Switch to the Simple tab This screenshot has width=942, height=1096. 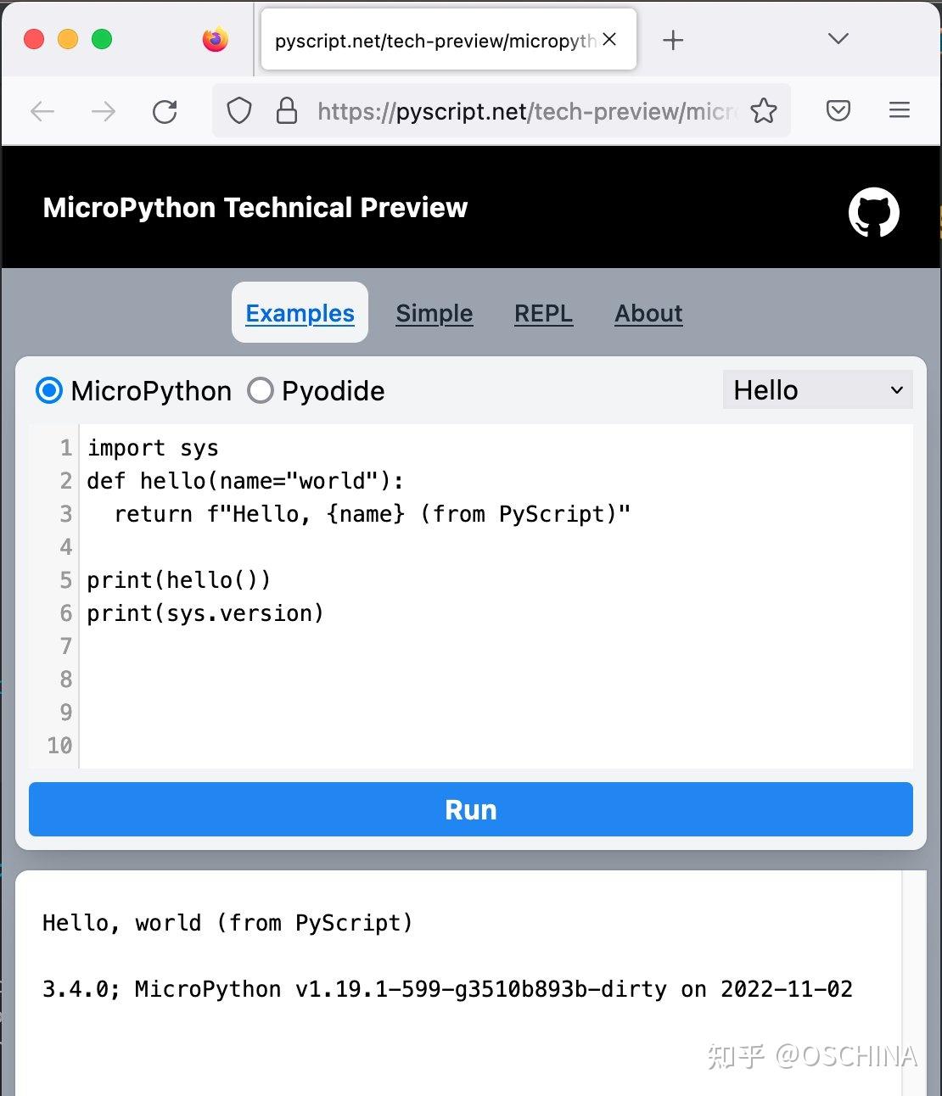(x=435, y=313)
